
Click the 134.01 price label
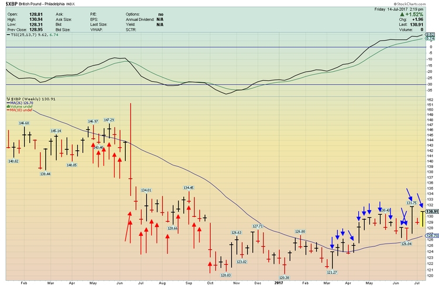point(146,190)
